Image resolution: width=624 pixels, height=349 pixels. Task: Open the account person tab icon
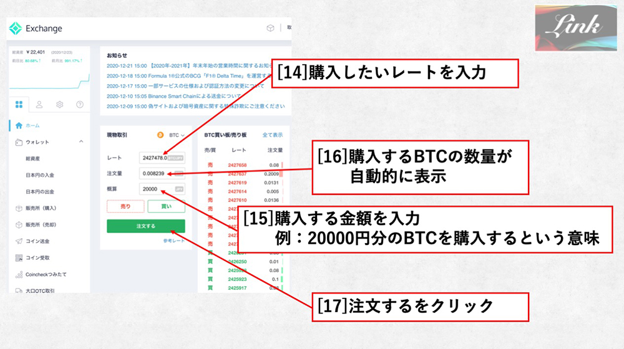click(39, 105)
